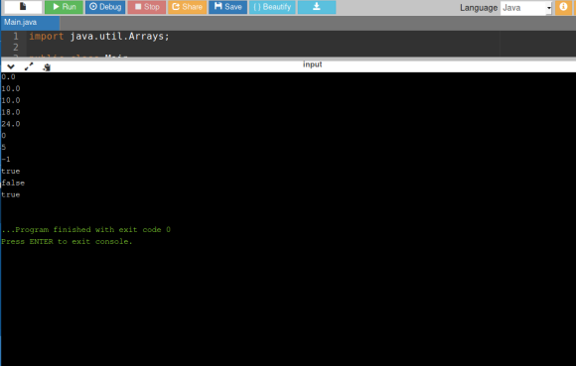The image size is (576, 366).
Task: Expand console to fullscreen
Action: (x=29, y=66)
